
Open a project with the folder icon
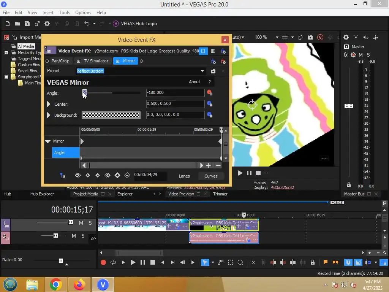(x=17, y=24)
